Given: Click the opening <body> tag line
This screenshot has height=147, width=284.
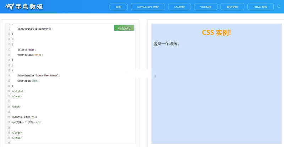Looking at the screenshot, I should click(16, 107).
